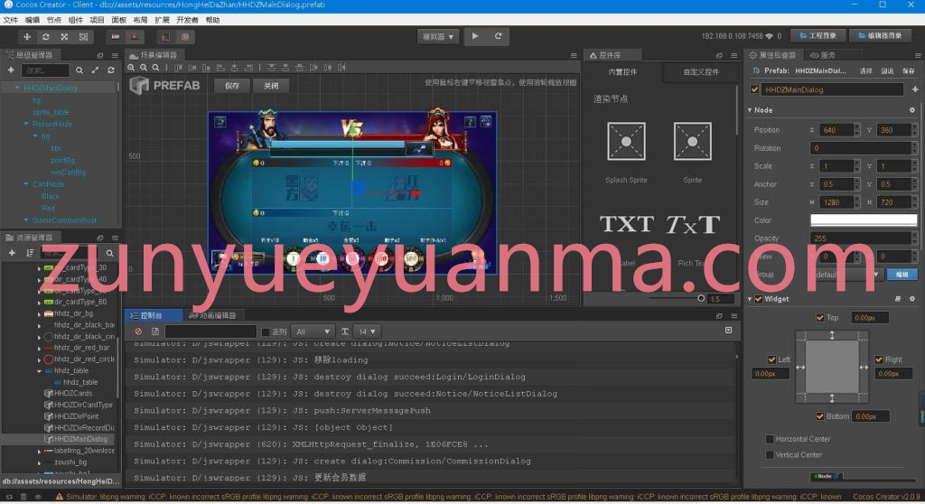Toggle the console regex (正则) checkbox
The height and width of the screenshot is (504, 925).
pyautogui.click(x=266, y=332)
